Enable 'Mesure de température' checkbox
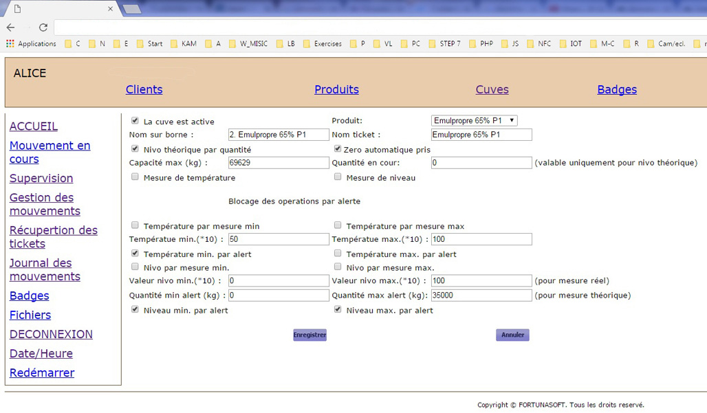Screen dimensions: 707x413 point(135,177)
